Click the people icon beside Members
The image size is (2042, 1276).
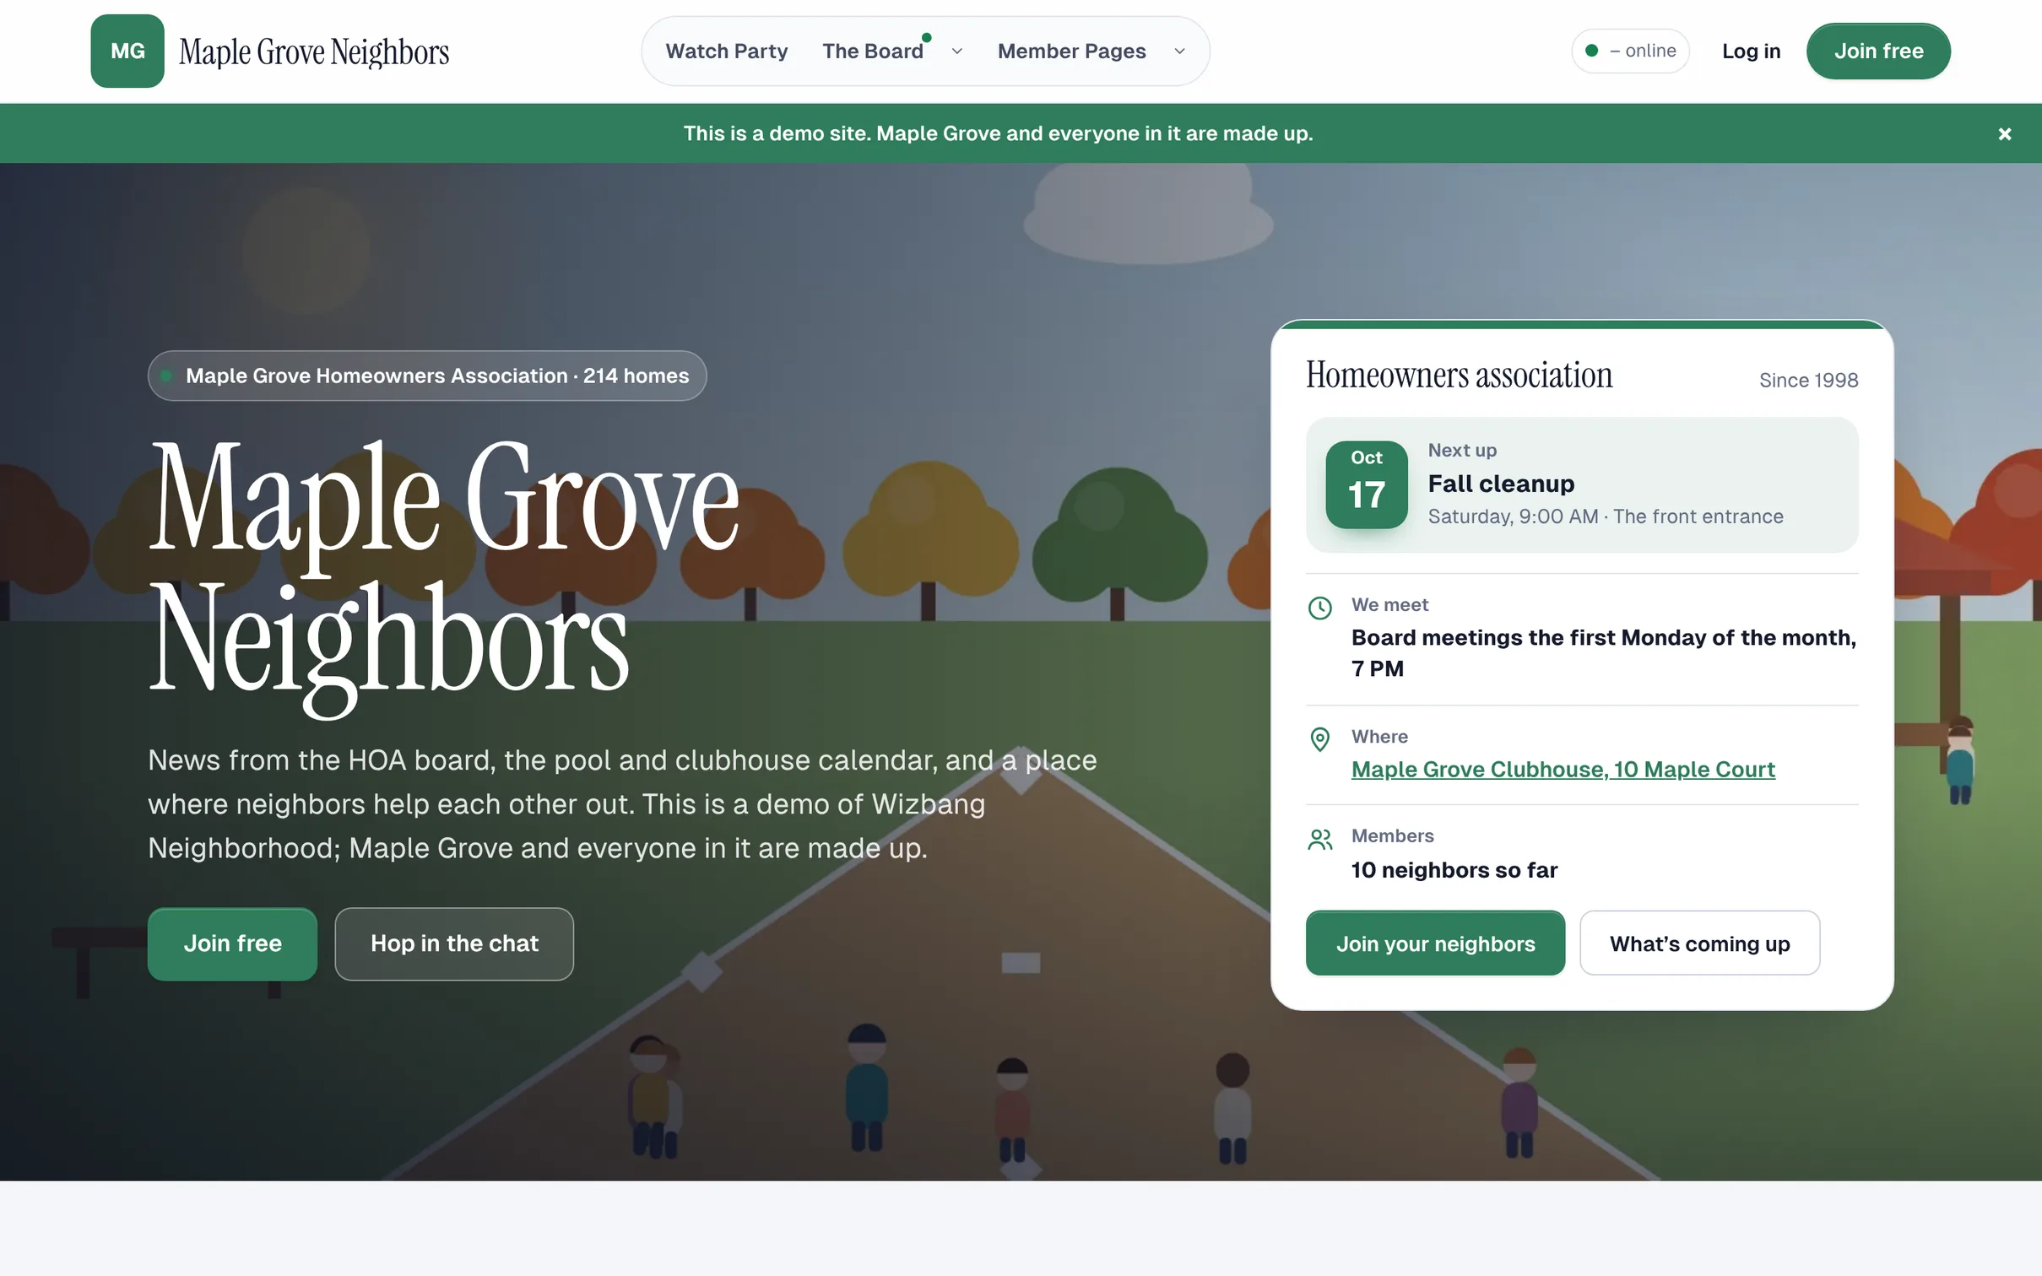pyautogui.click(x=1319, y=839)
